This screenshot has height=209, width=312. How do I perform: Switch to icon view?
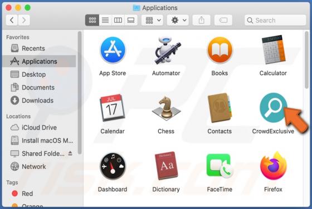(92, 20)
